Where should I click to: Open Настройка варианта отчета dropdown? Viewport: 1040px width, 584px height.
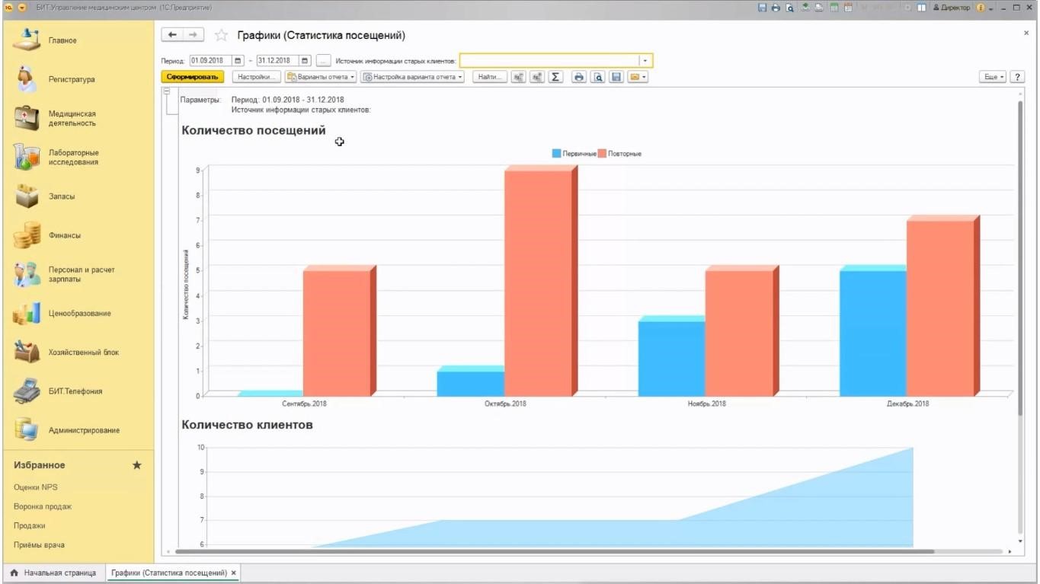[x=412, y=77]
